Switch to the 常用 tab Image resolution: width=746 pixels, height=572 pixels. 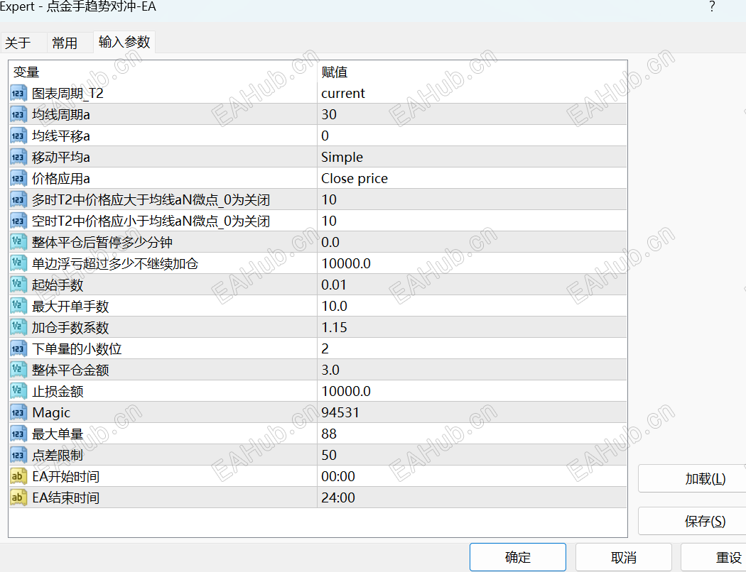click(63, 42)
